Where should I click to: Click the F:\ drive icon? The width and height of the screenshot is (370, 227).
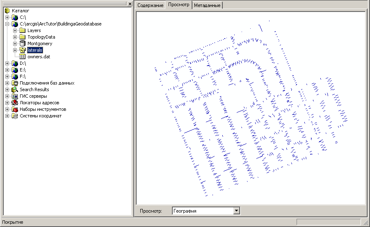[15, 76]
